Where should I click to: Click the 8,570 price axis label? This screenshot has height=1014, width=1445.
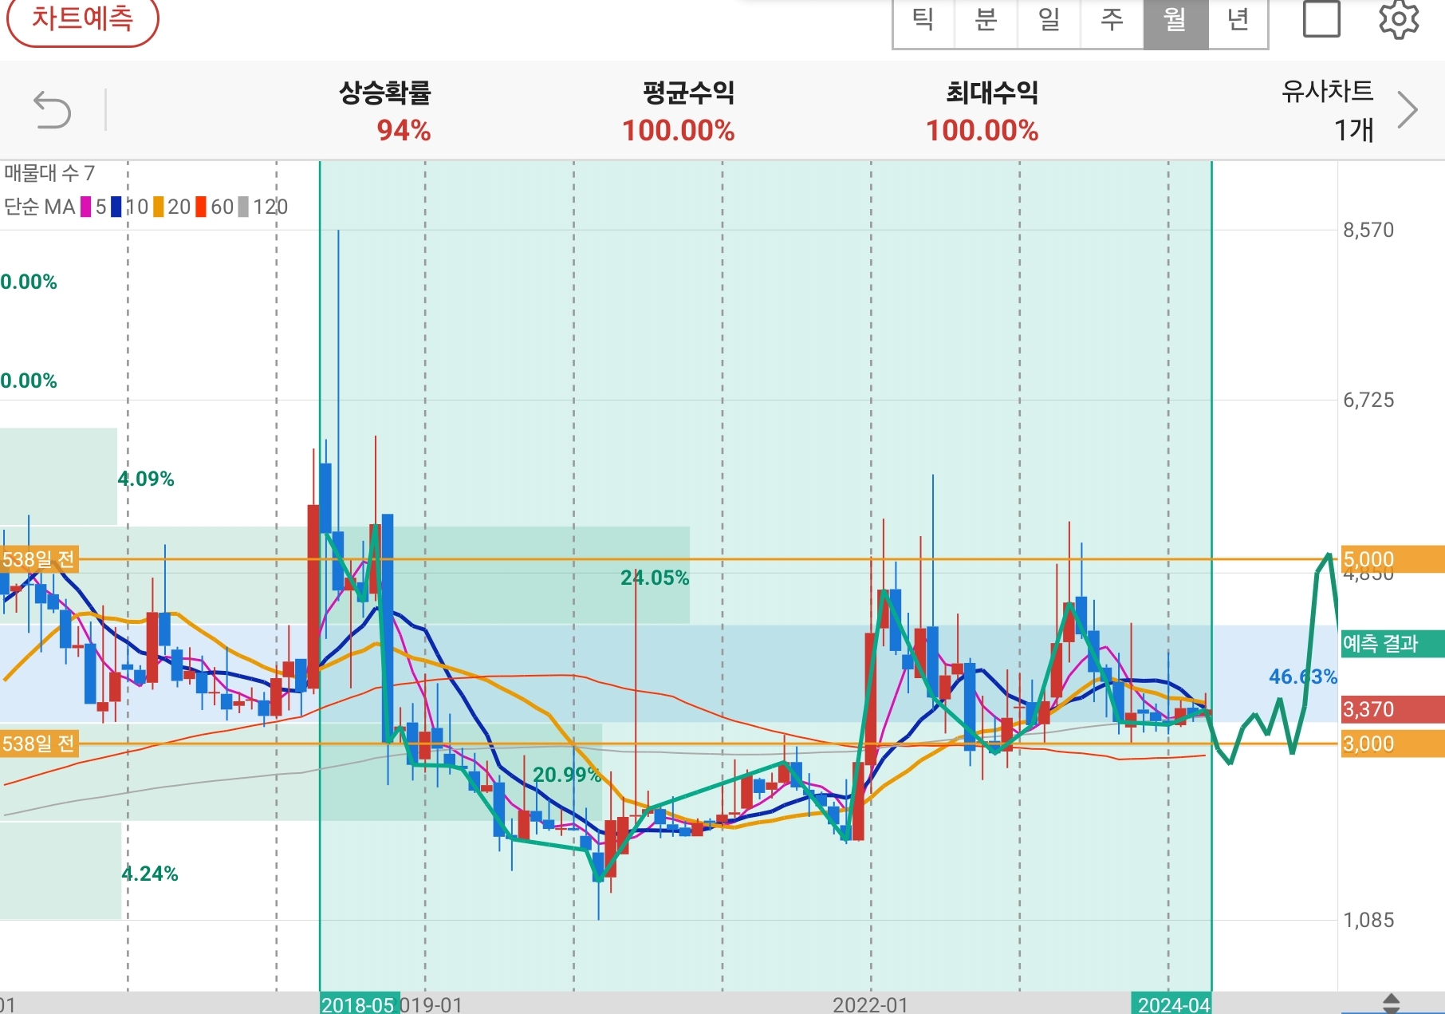[x=1369, y=231]
